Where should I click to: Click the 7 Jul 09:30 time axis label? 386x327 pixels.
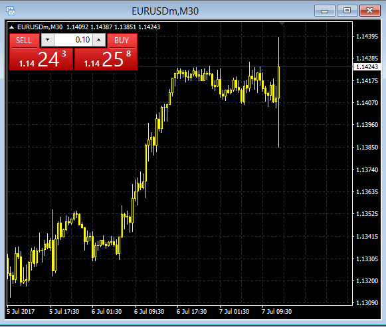click(276, 312)
